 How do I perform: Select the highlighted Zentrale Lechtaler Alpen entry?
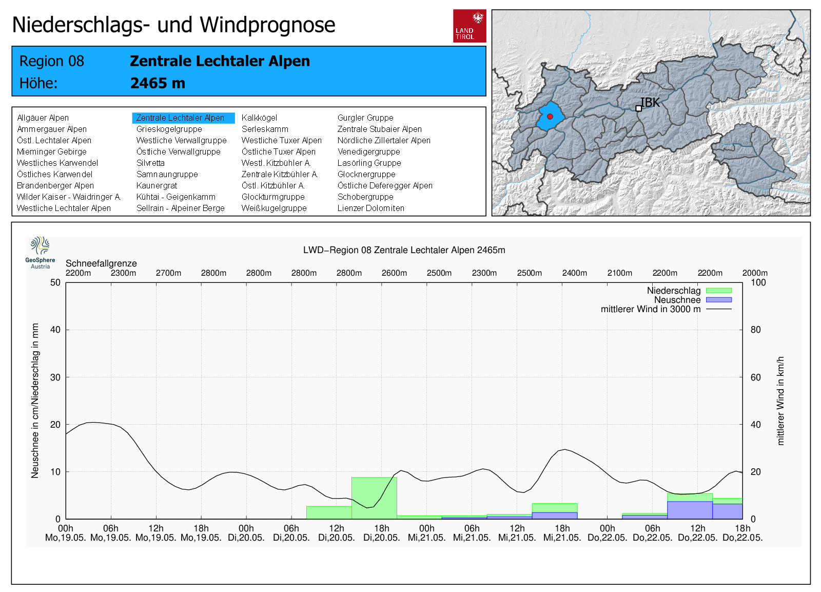coord(180,118)
